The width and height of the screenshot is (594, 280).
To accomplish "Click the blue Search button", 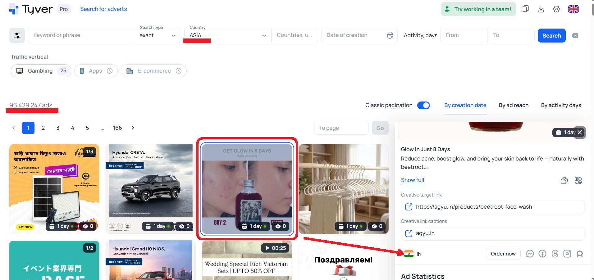I will pyautogui.click(x=551, y=35).
